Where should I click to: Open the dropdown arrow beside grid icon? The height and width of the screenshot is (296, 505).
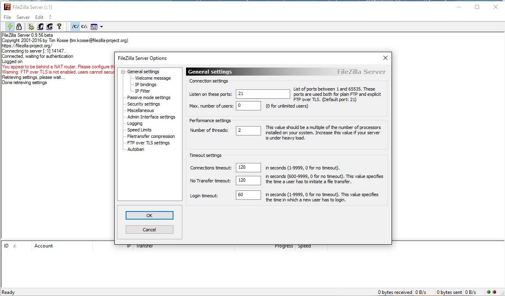(x=101, y=27)
